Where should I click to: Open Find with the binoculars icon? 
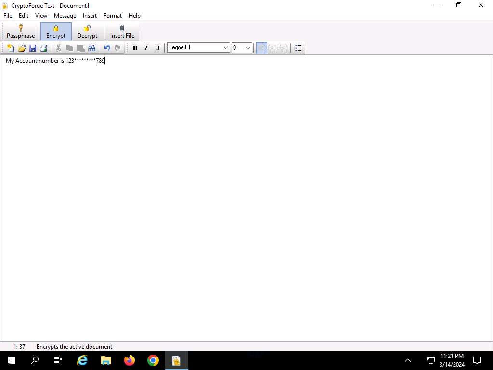point(91,48)
